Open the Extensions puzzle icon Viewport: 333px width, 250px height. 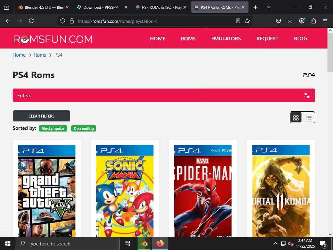click(313, 21)
